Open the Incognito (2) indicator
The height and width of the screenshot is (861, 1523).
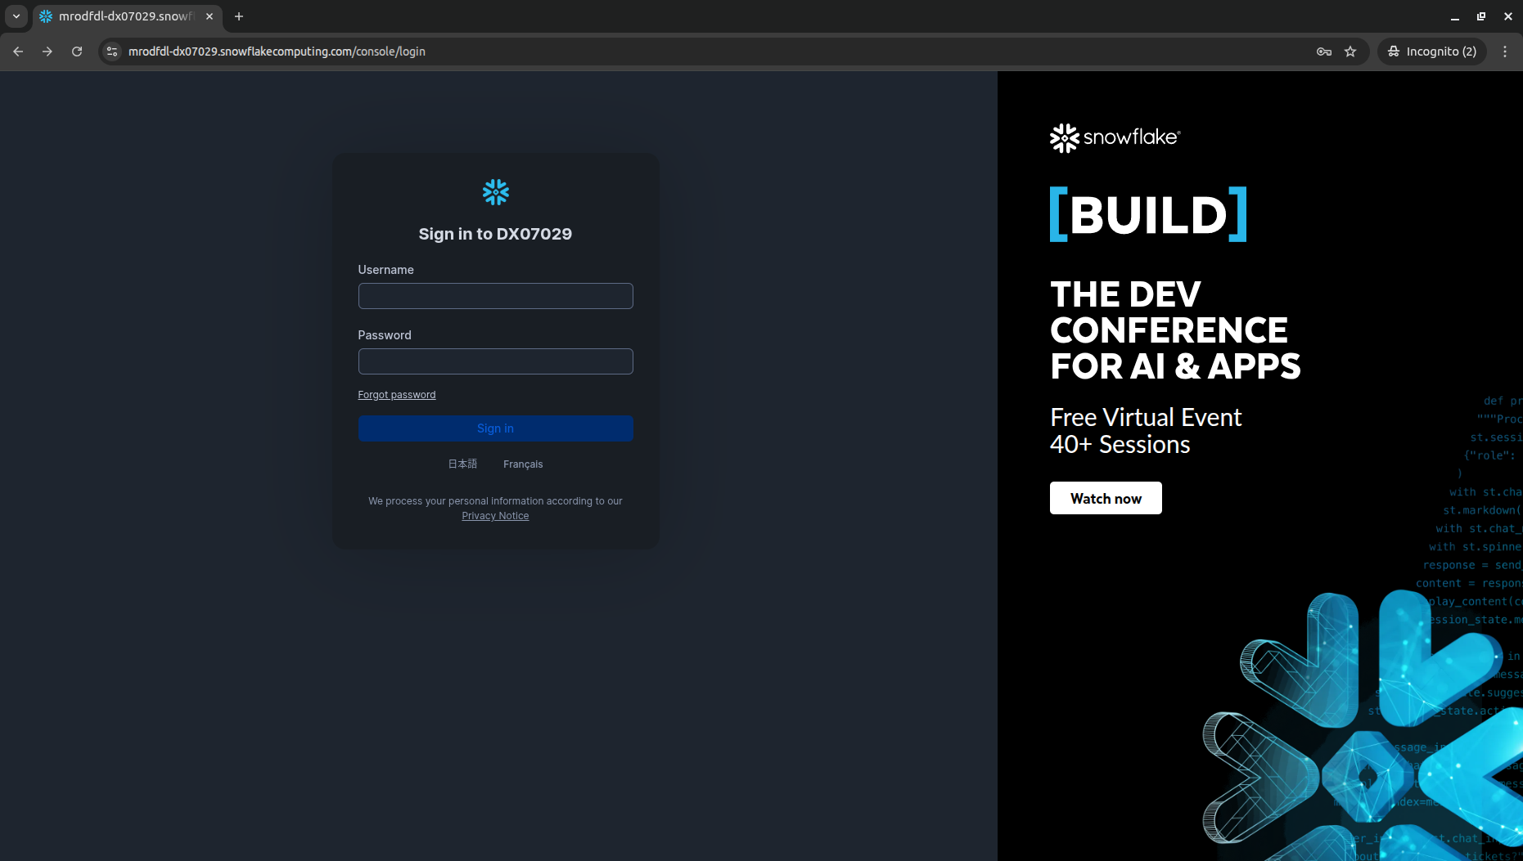click(1432, 52)
